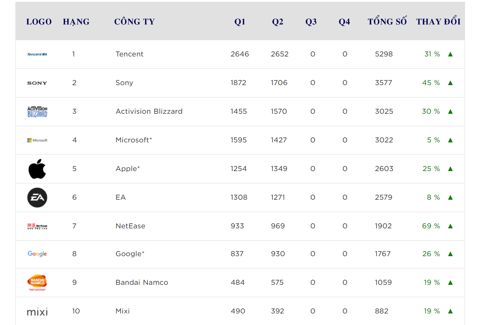Click Sony's total value 3577
The image size is (495, 325).
coord(384,83)
